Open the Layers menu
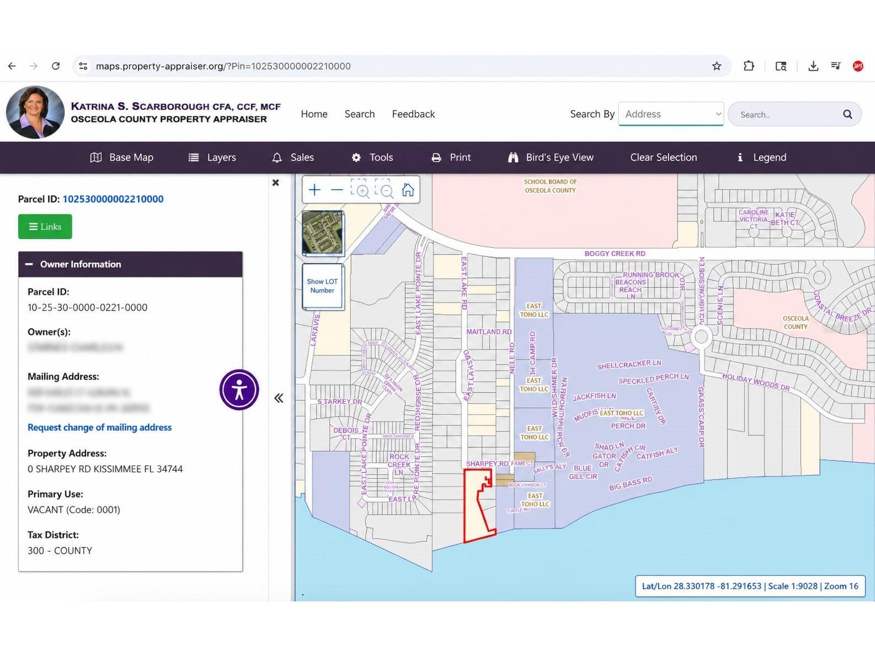This screenshot has width=875, height=656. point(212,157)
